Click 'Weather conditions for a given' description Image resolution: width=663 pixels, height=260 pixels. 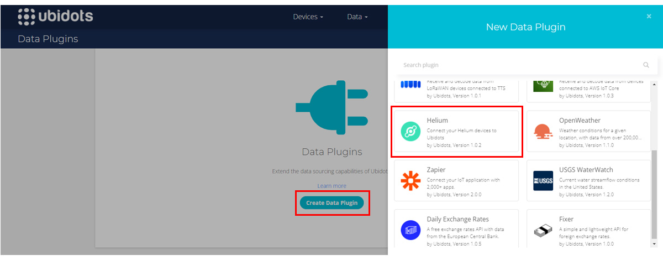coord(594,131)
